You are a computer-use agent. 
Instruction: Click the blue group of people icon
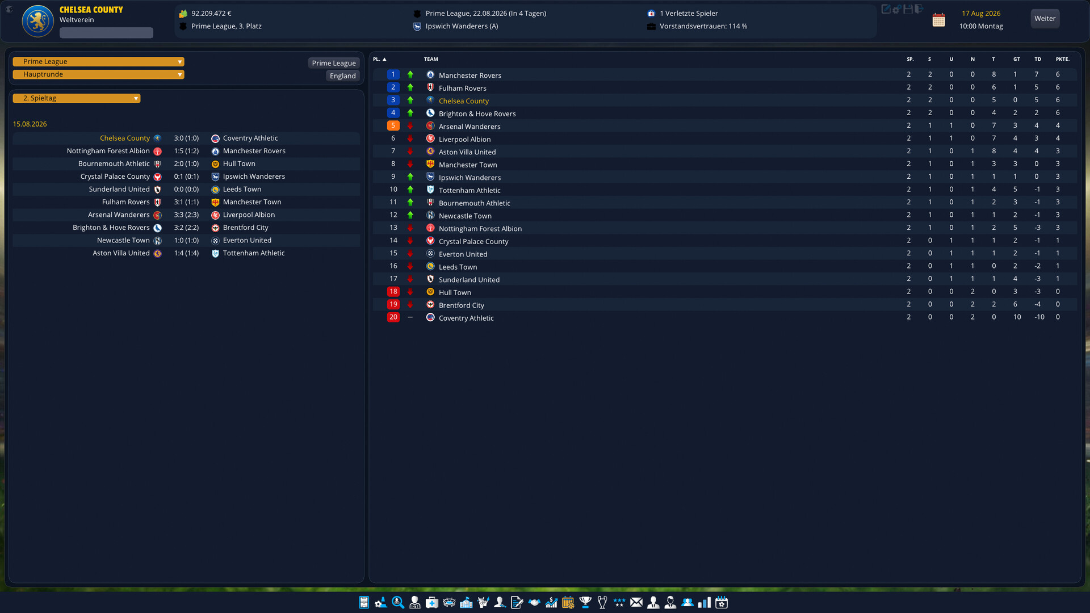pos(687,602)
